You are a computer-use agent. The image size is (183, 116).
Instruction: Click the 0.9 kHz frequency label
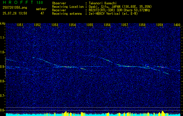[x=3, y=67]
